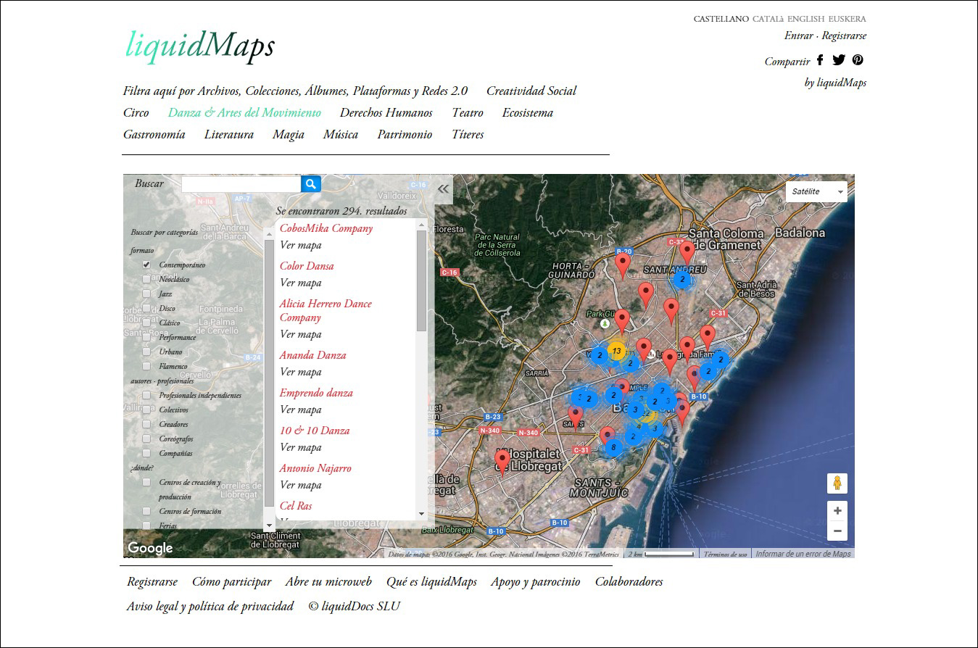Check the Jazz checkbox

pyautogui.click(x=146, y=294)
